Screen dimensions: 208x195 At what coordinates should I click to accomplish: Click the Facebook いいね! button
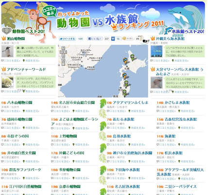click(95, 39)
